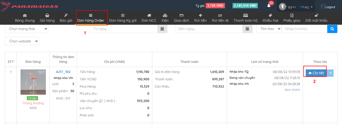The width and height of the screenshot is (342, 134).
Task: Click the Panama1688 logo
Action: click(x=29, y=6)
